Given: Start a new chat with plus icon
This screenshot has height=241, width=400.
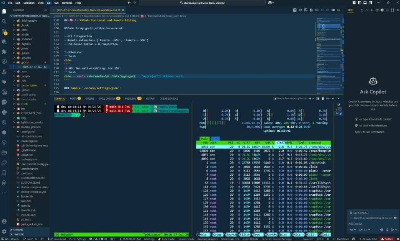Looking at the screenshot, I should pos(372,10).
